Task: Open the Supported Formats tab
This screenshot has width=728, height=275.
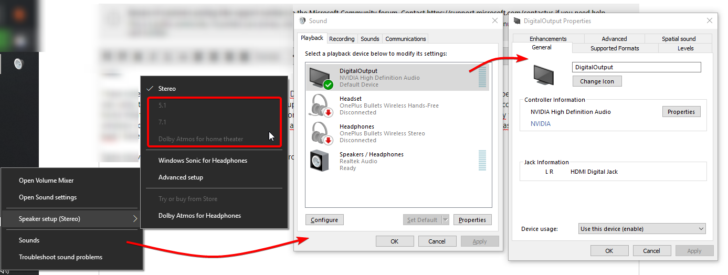Action: pyautogui.click(x=615, y=48)
